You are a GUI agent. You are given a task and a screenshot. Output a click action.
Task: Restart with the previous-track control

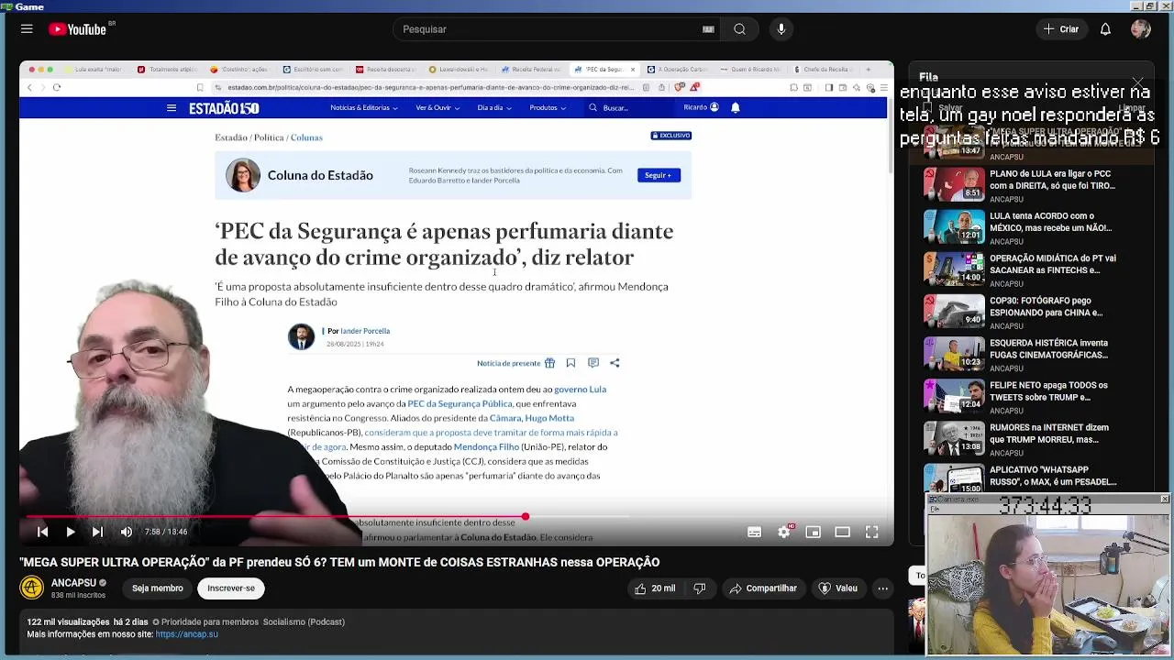coord(42,532)
